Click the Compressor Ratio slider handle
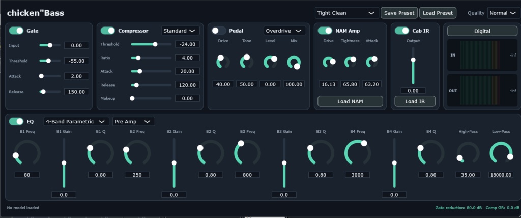521x218 pixels. [x=138, y=58]
